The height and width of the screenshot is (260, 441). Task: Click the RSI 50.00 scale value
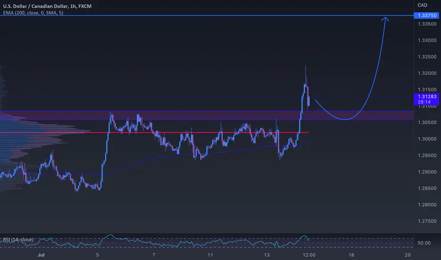click(424, 243)
